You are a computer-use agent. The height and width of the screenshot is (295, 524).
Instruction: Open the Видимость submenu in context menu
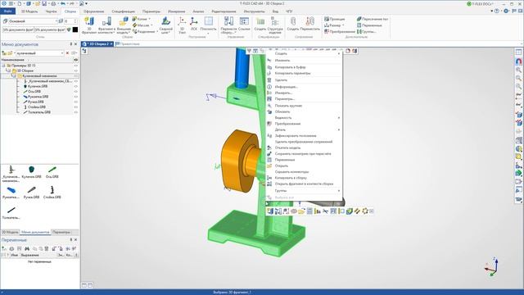[304, 118]
